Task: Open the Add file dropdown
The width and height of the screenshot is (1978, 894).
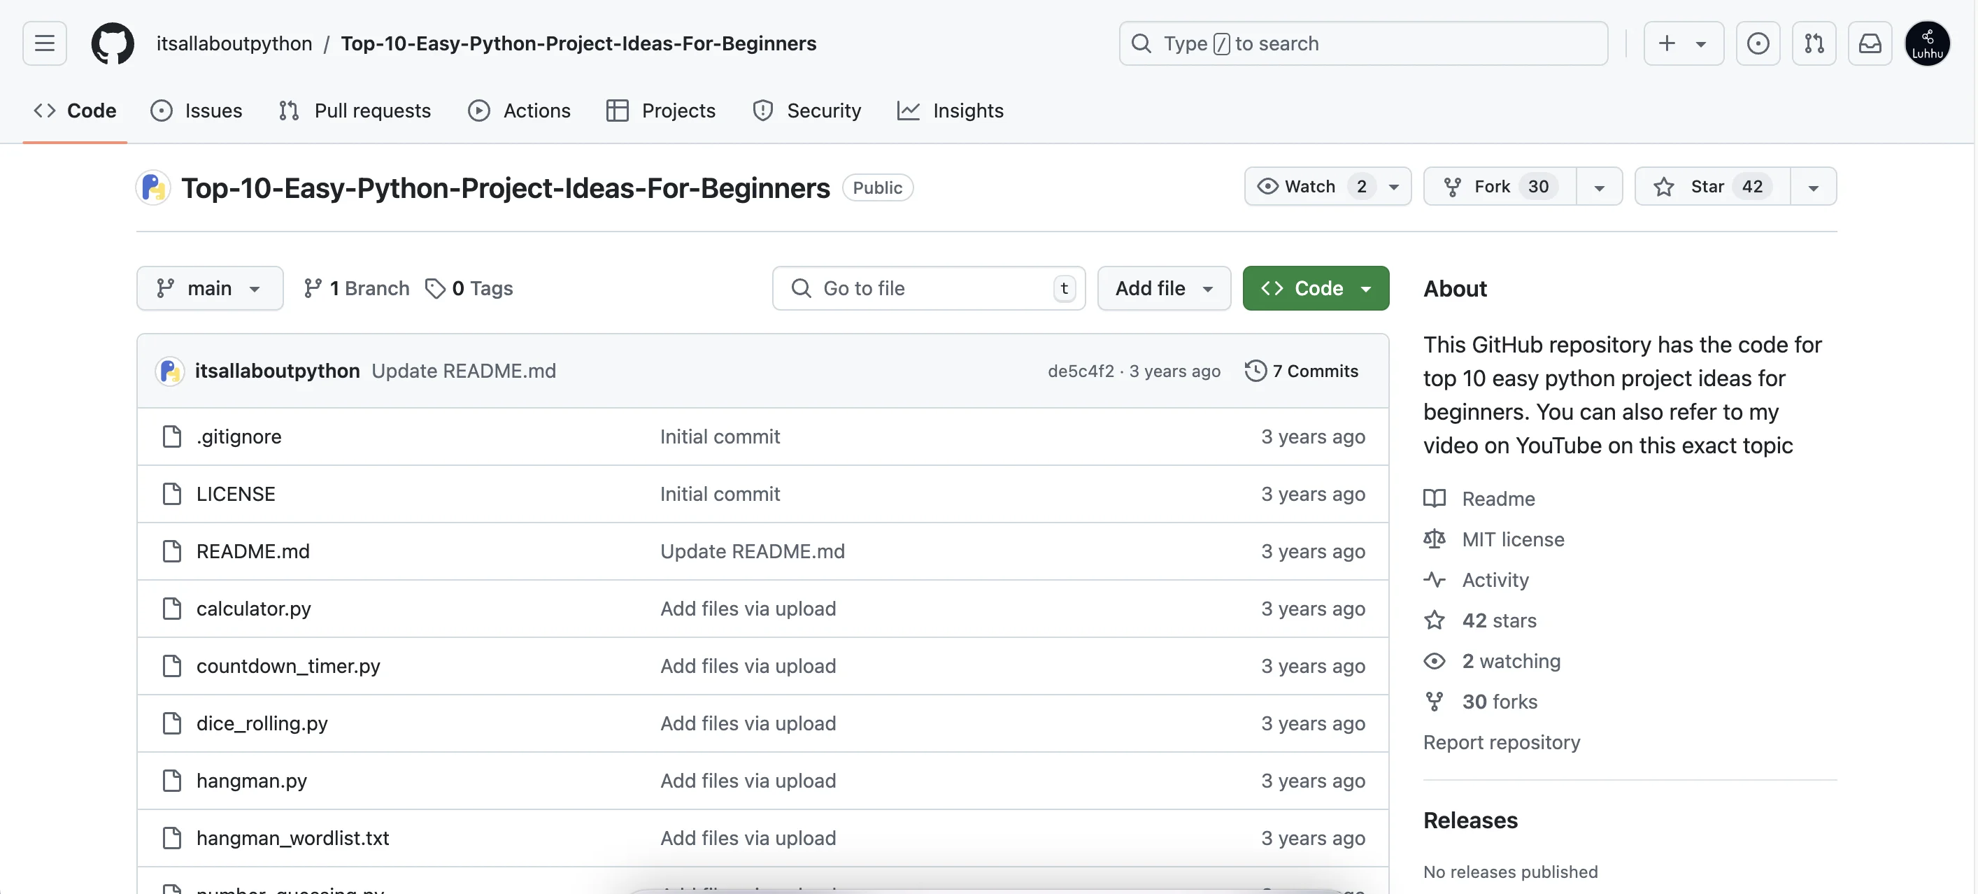Action: coord(1163,288)
